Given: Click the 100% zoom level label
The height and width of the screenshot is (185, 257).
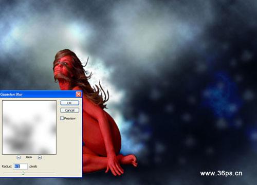Looking at the screenshot, I should (x=29, y=157).
